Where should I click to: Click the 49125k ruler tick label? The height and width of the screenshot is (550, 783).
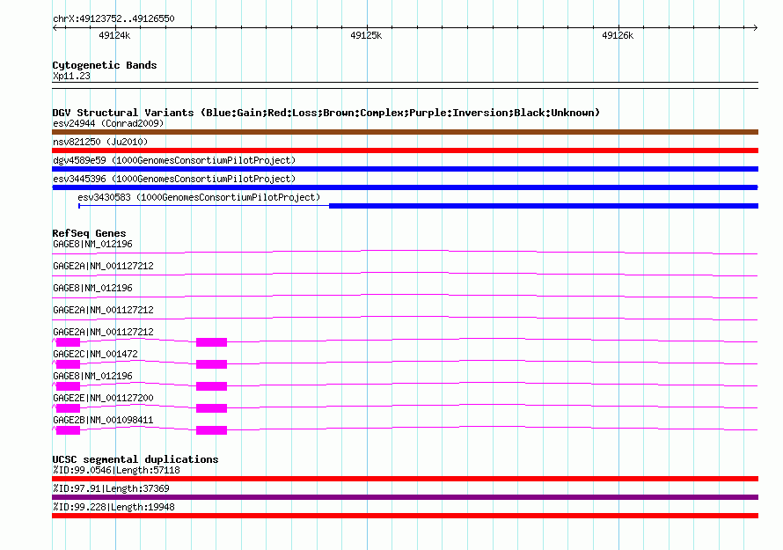coord(366,35)
